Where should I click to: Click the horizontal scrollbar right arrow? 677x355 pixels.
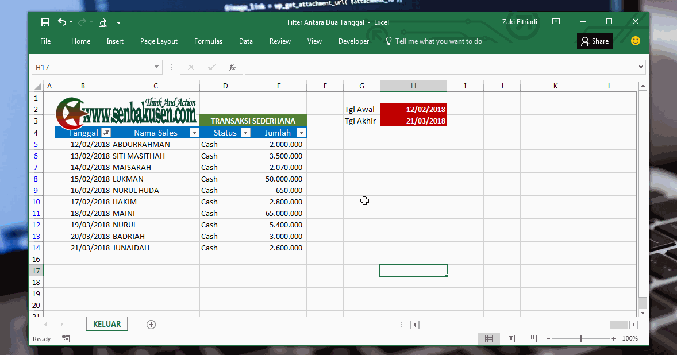pyautogui.click(x=633, y=325)
